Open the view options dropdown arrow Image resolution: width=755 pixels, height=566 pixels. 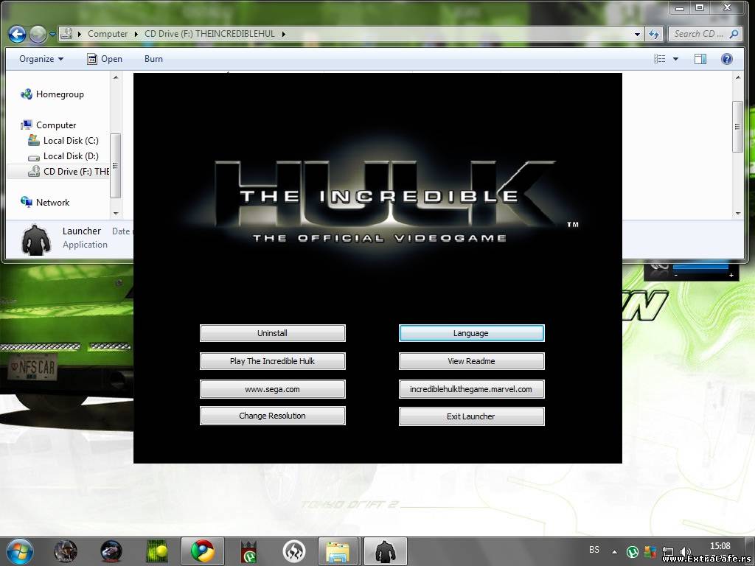(675, 59)
